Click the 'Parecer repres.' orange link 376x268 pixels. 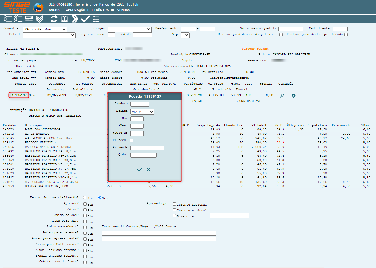coord(255,49)
